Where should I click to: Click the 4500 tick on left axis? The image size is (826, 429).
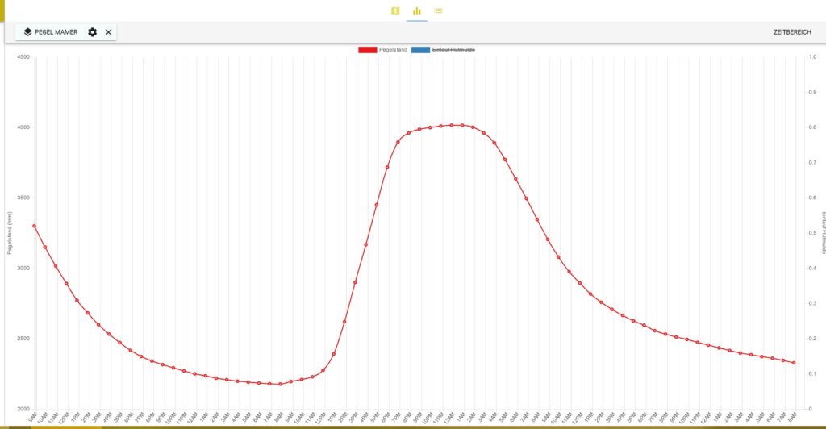coord(23,57)
